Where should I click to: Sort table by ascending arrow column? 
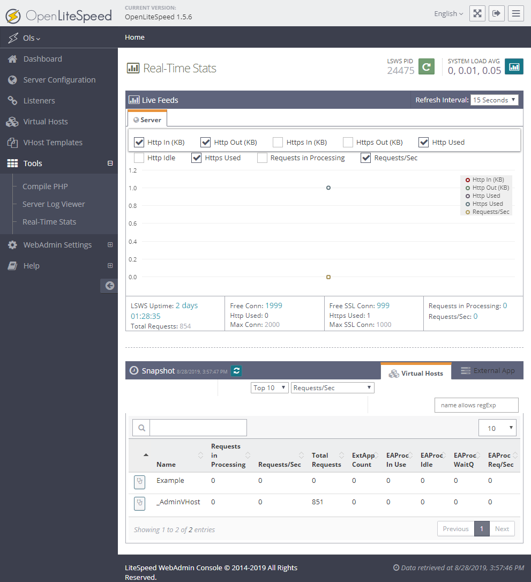146,454
